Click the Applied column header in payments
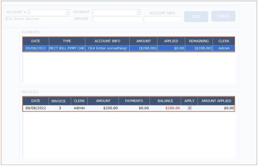The height and width of the screenshot is (166, 258). (x=171, y=41)
